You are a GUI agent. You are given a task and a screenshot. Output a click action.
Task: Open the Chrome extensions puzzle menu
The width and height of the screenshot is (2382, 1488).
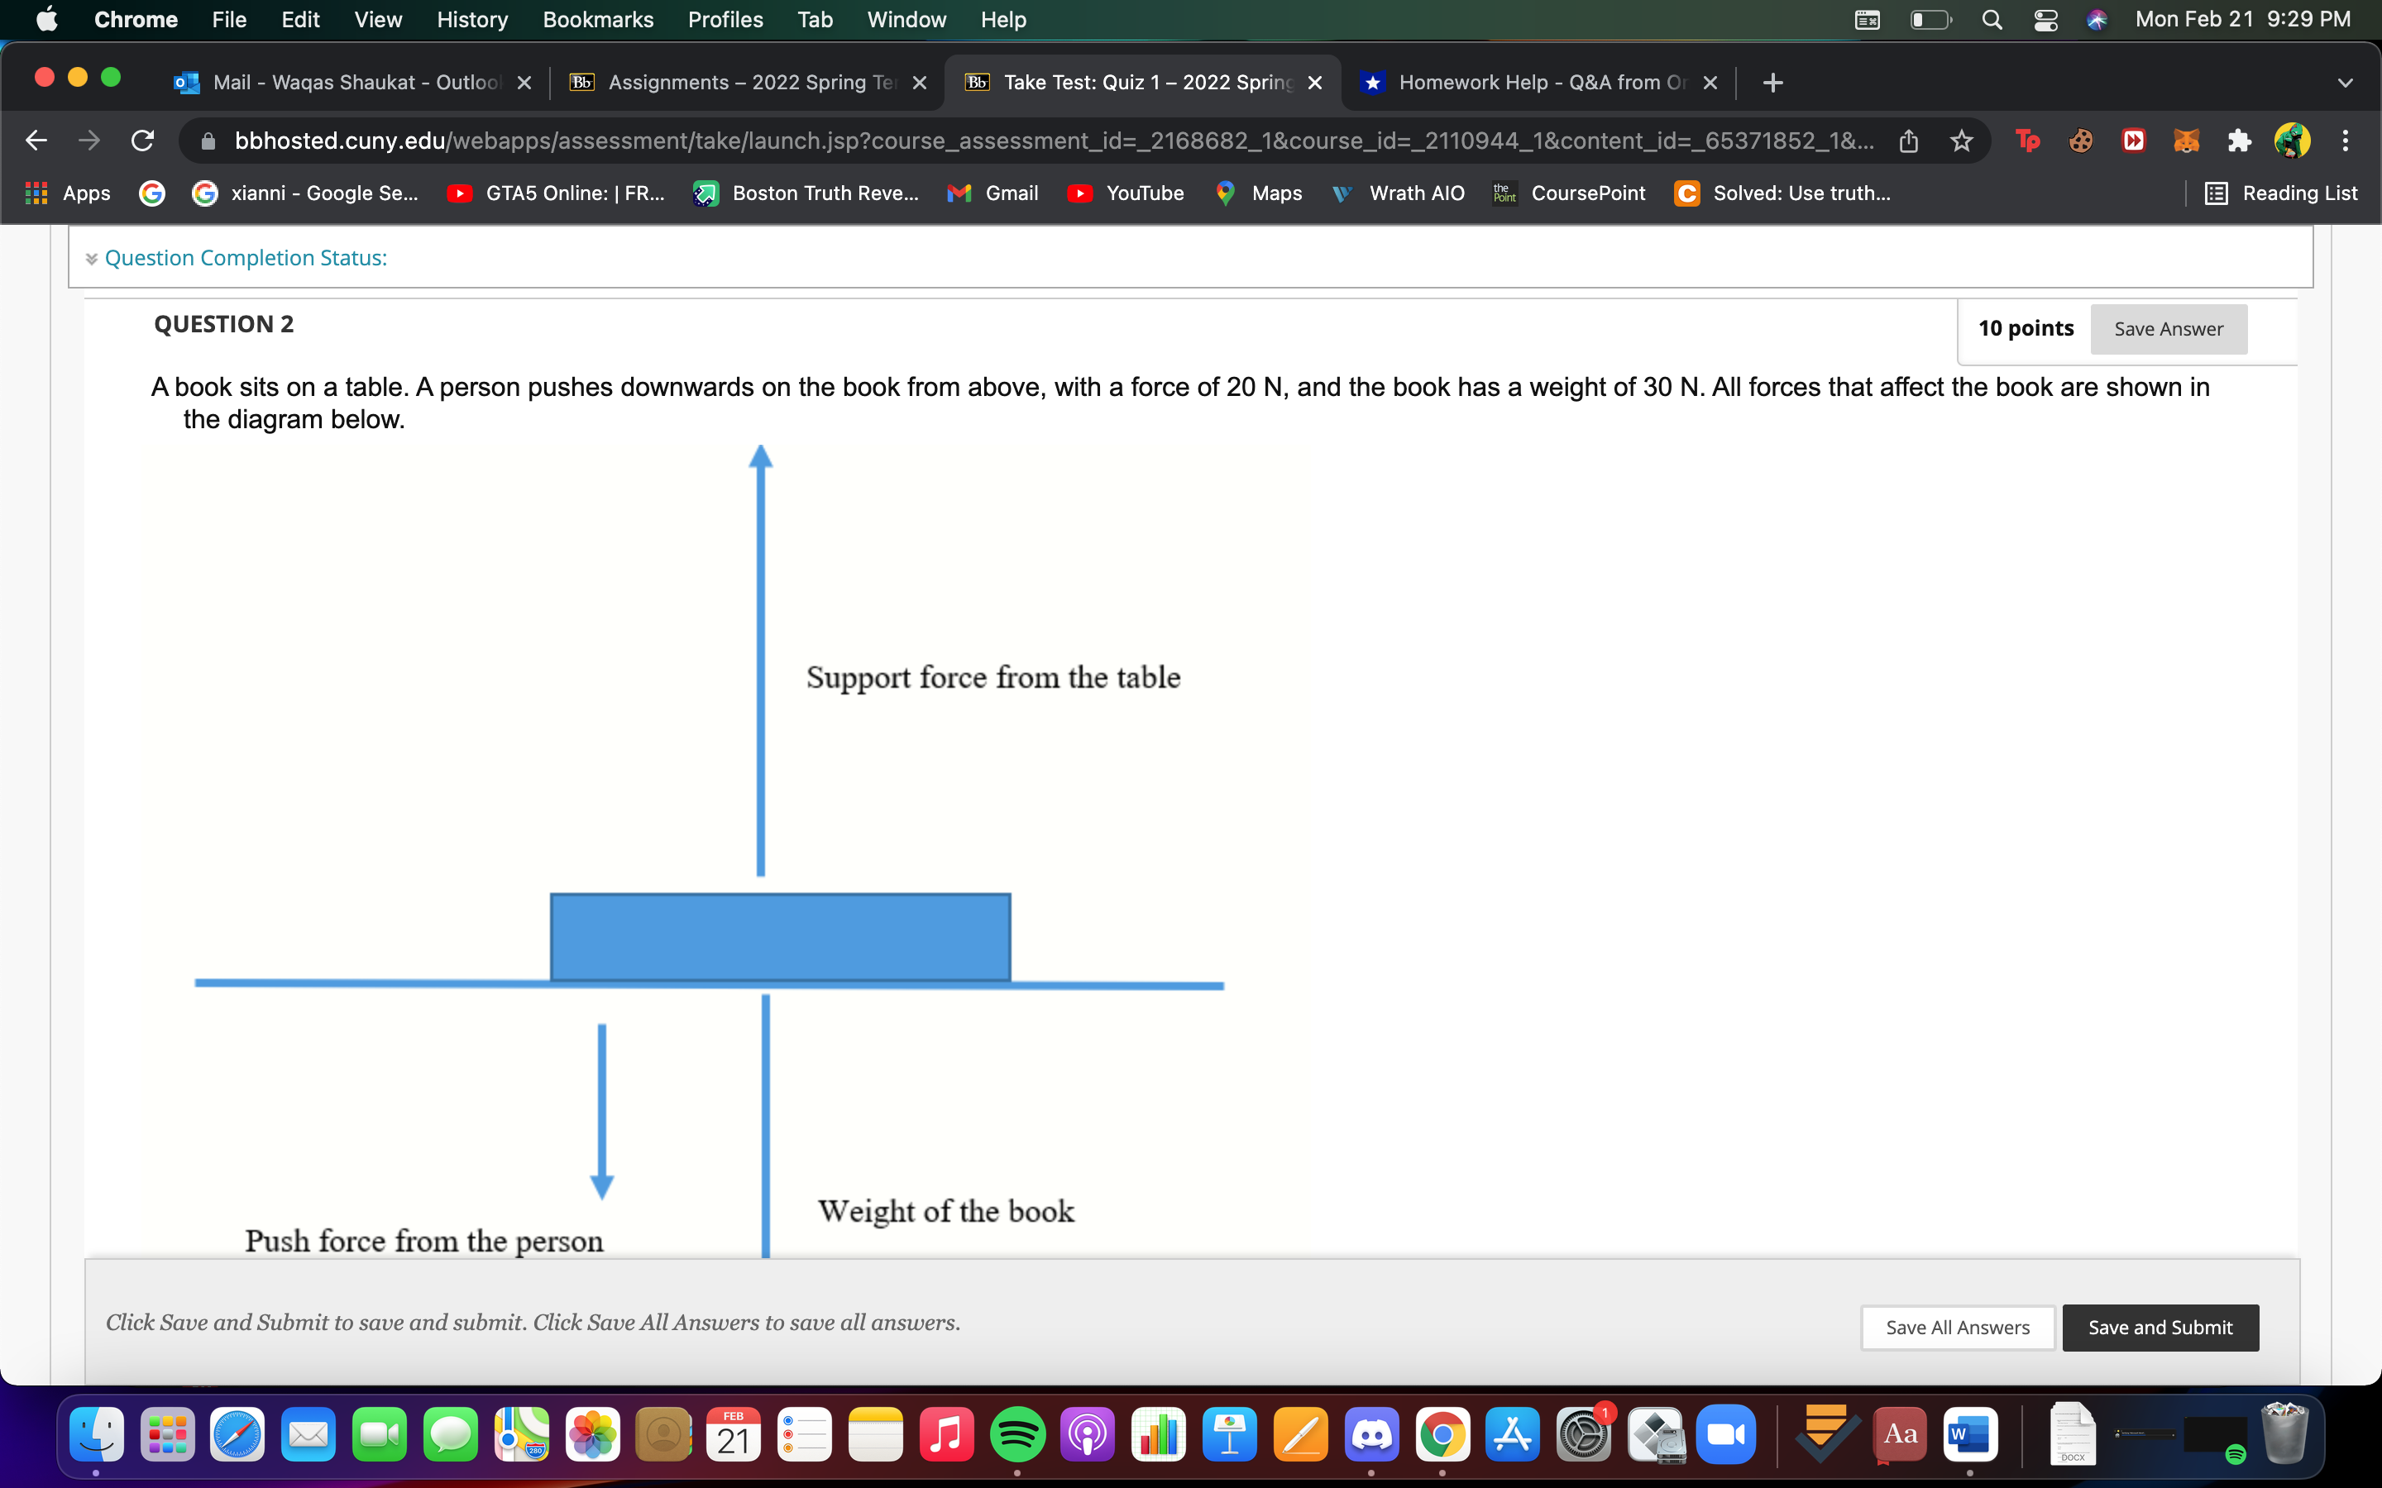2239,141
